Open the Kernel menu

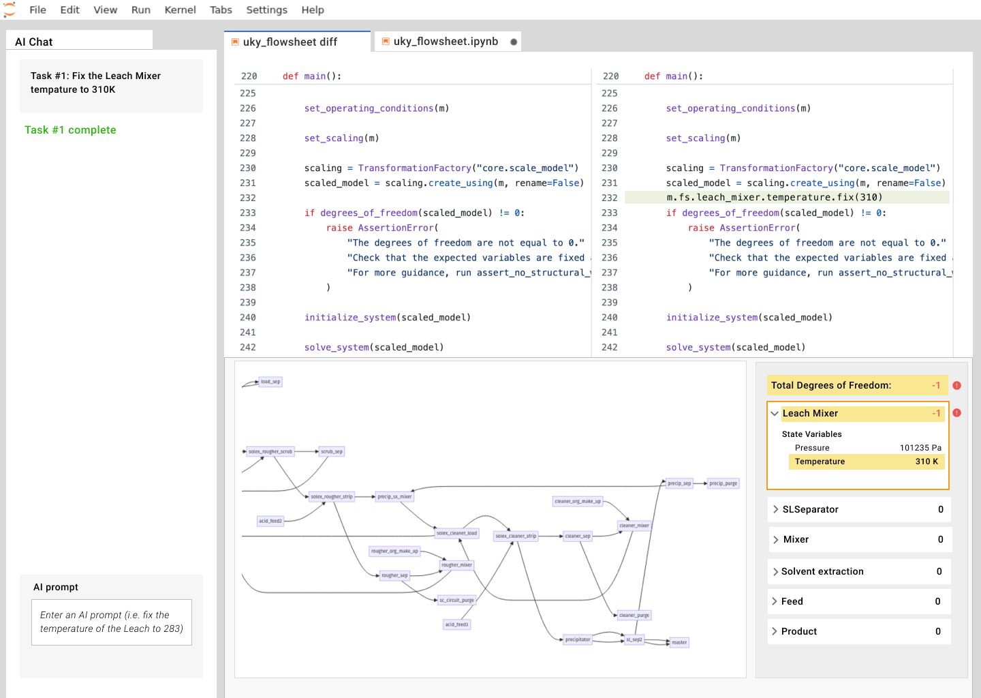180,10
